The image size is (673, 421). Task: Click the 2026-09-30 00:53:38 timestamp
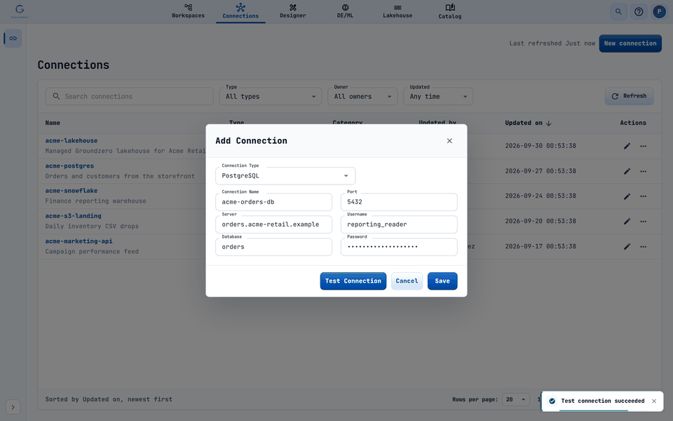pos(541,146)
